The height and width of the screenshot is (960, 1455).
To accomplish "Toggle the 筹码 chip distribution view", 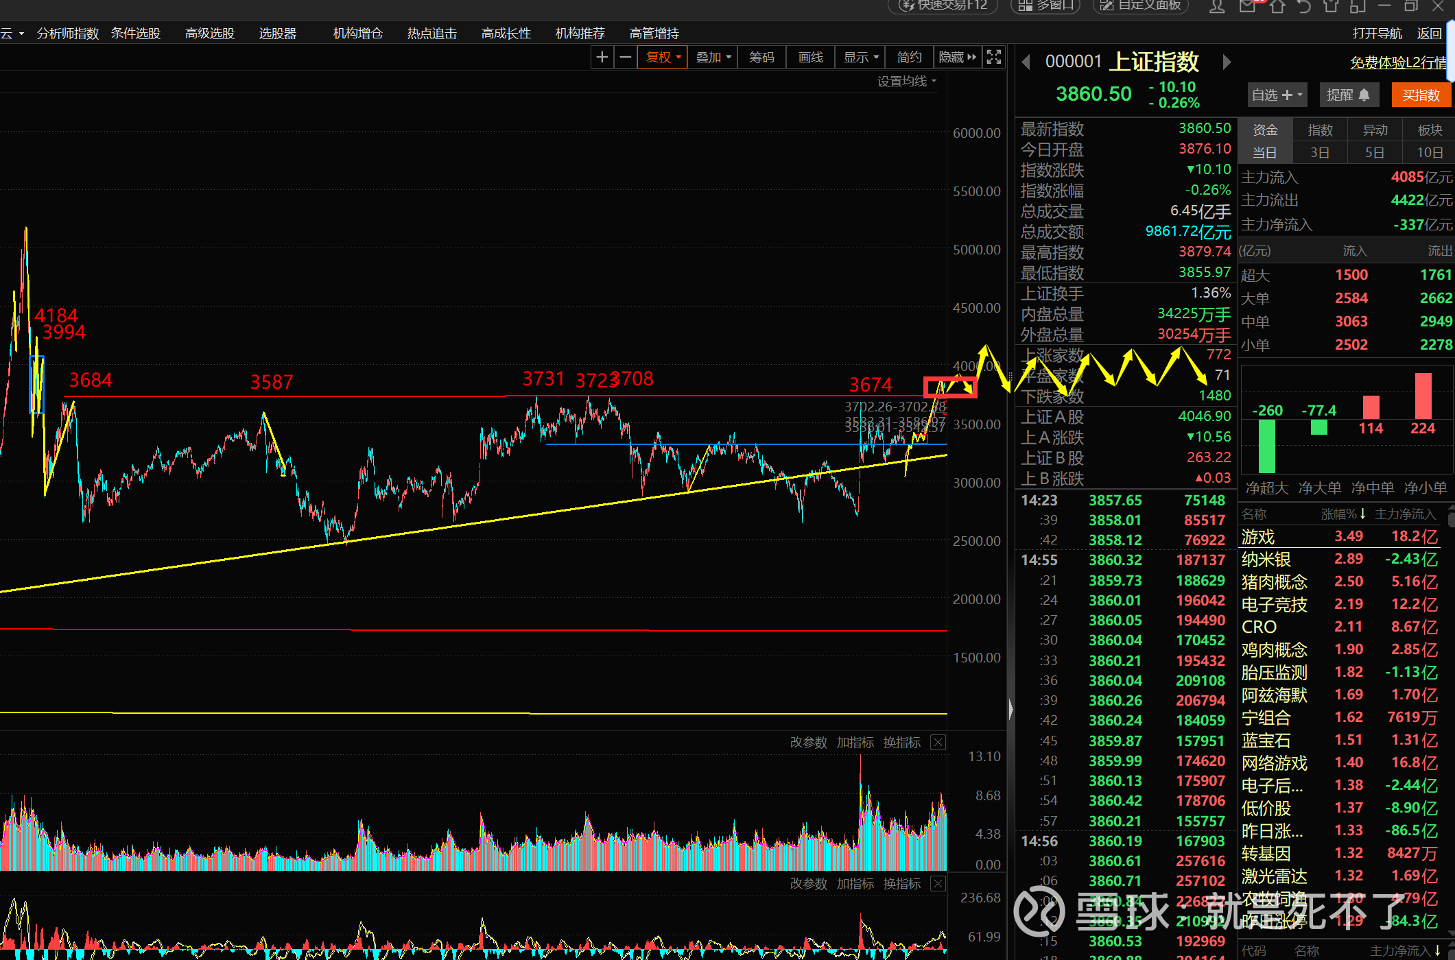I will point(761,57).
